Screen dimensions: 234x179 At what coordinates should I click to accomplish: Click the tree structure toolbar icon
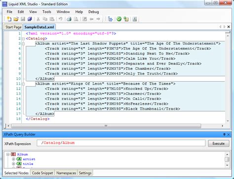[110, 19]
